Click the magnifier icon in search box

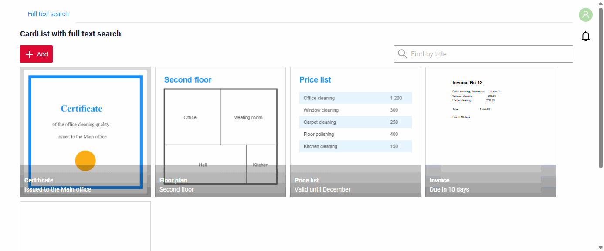(x=403, y=54)
